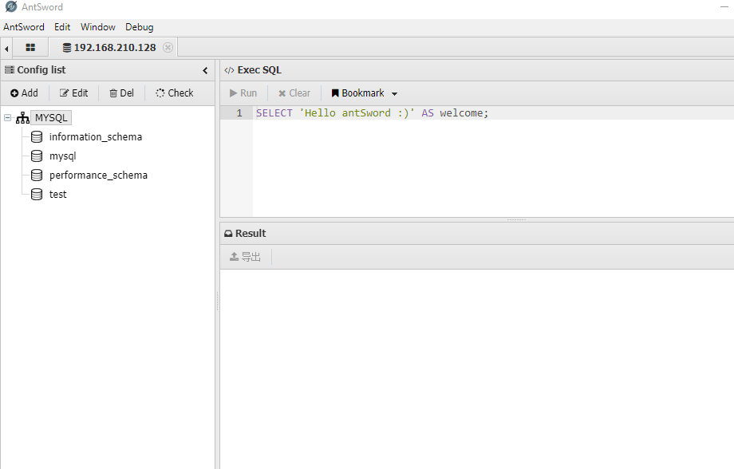
Task: Click the test database icon
Action: pyautogui.click(x=37, y=195)
